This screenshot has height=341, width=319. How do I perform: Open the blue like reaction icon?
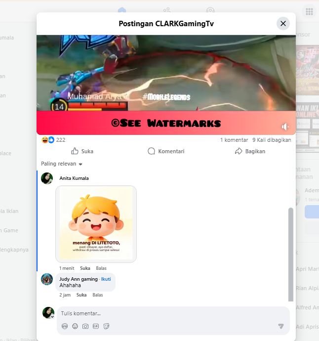tap(51, 140)
